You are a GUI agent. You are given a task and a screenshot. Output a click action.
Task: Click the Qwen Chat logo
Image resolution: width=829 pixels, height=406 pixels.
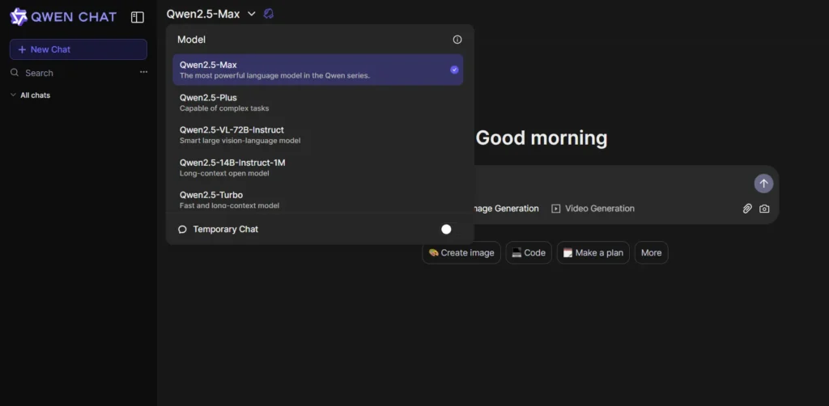63,17
